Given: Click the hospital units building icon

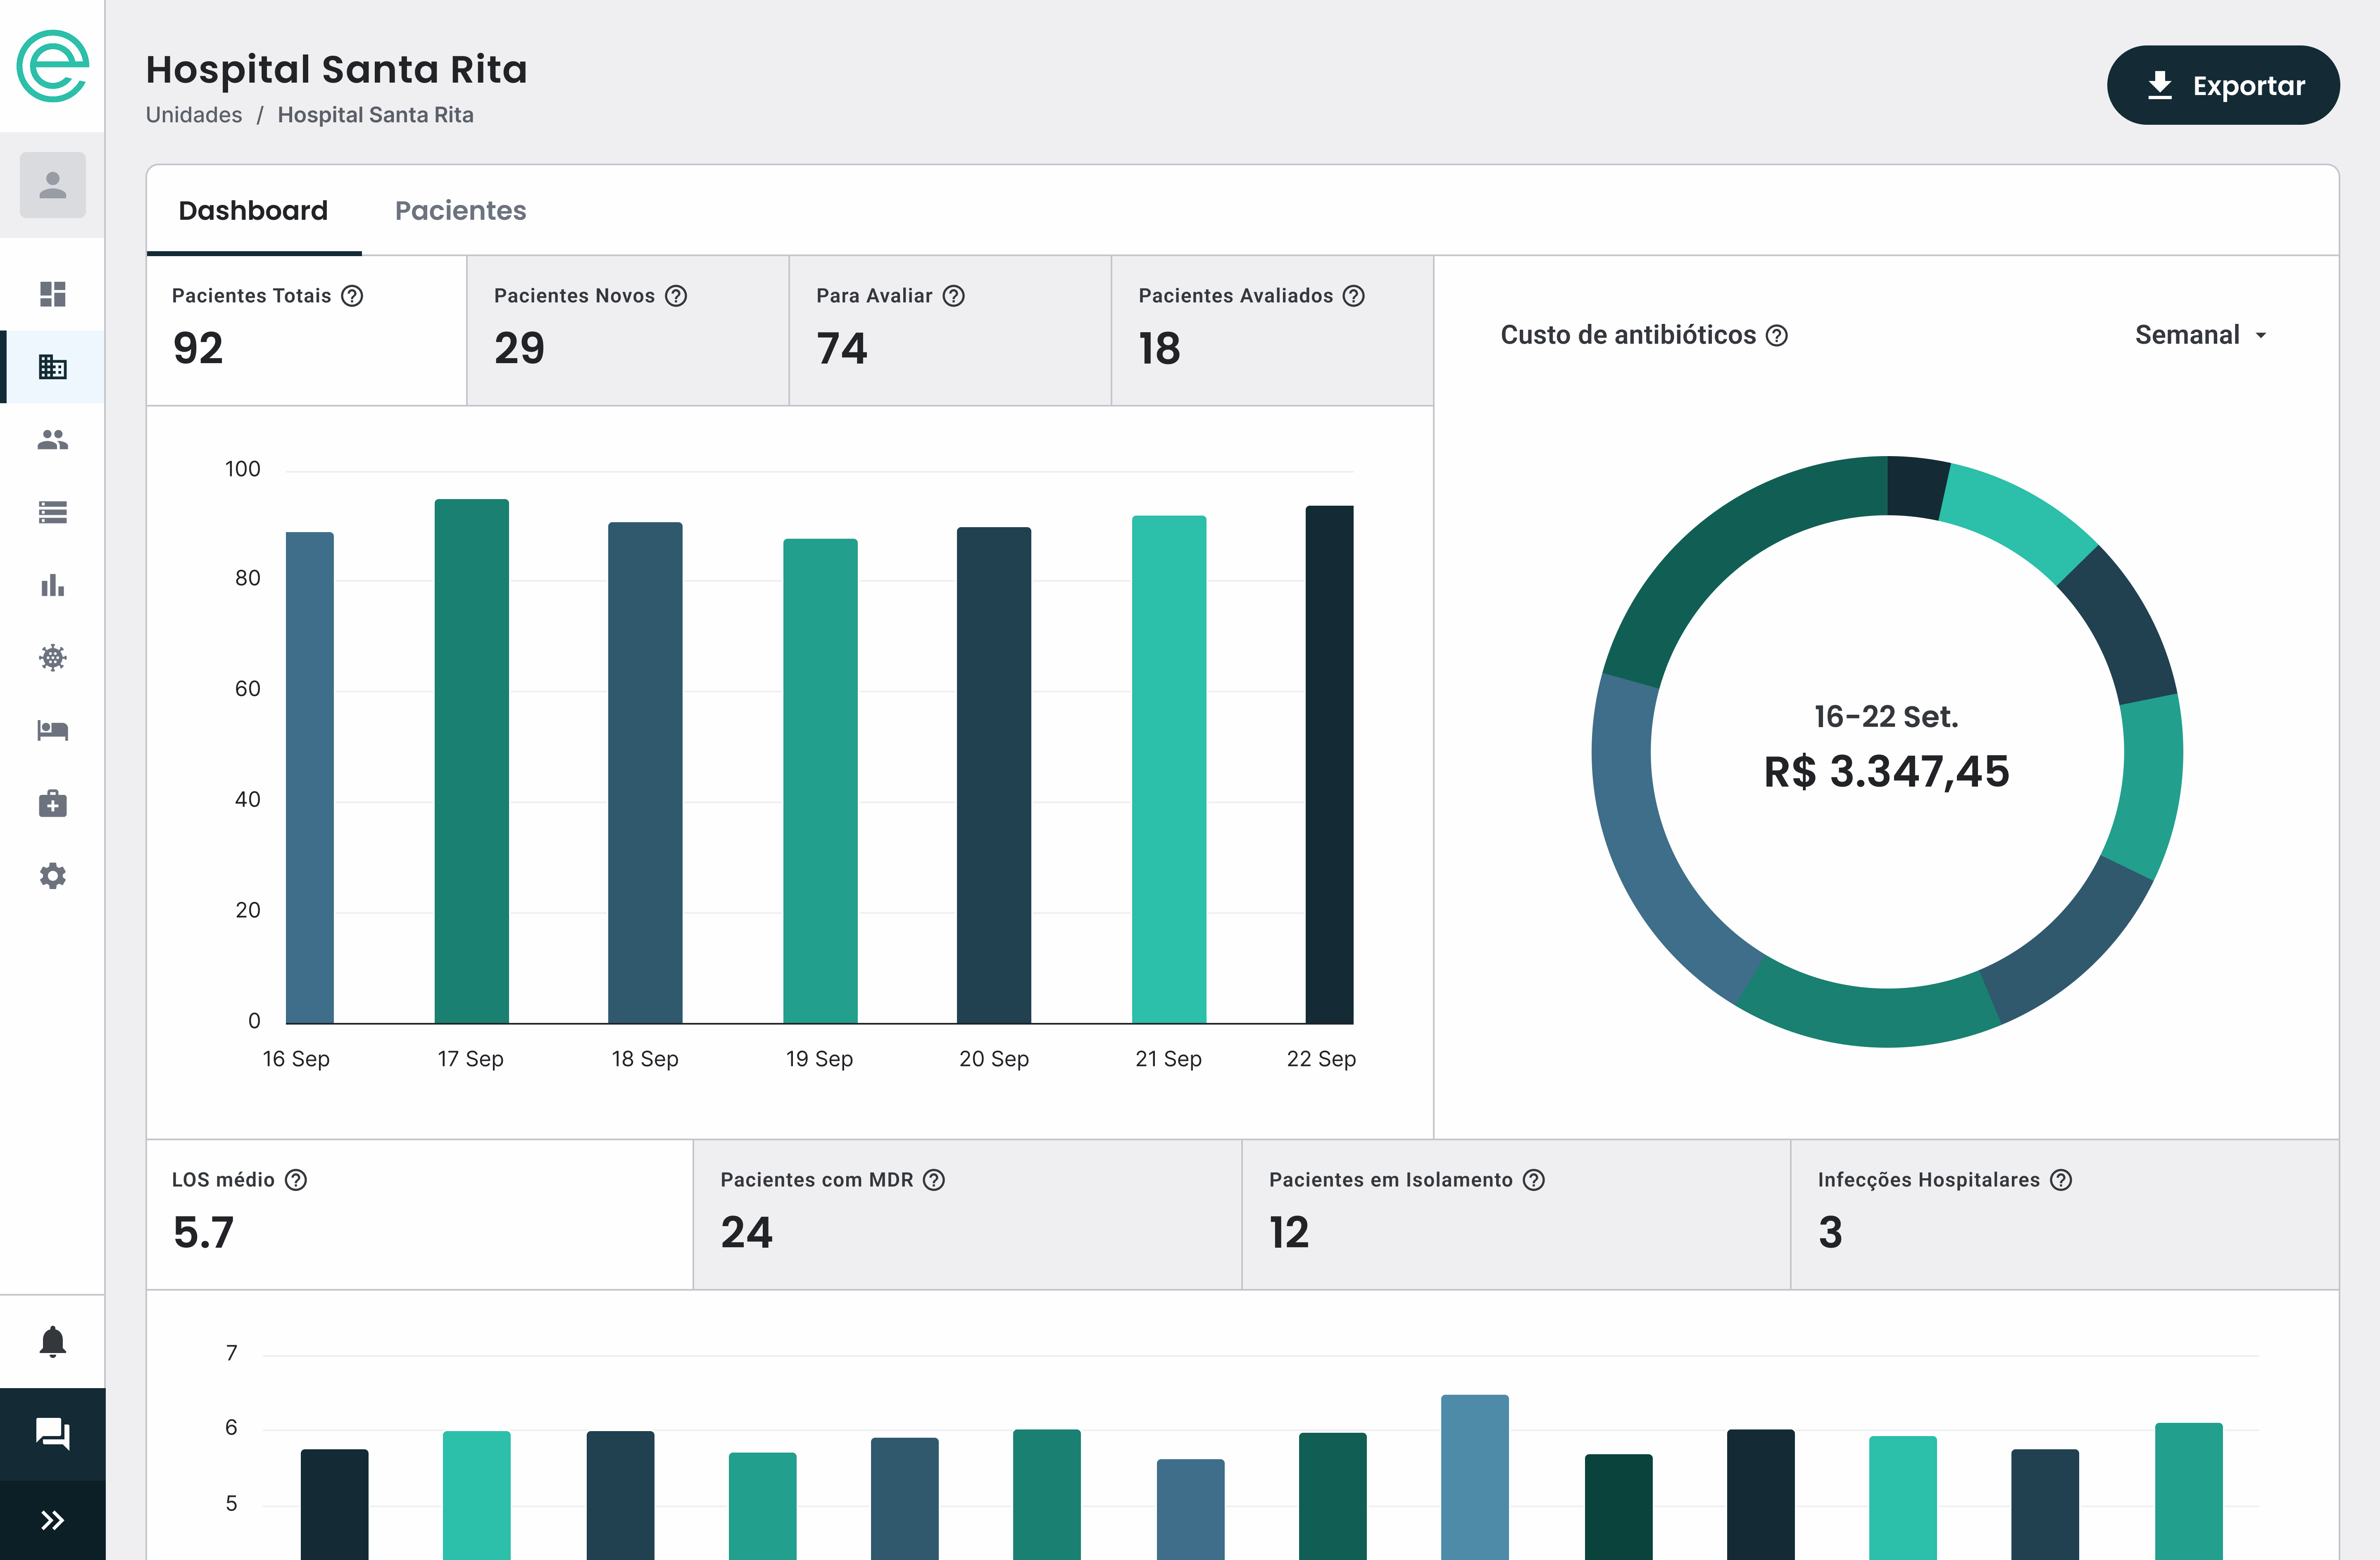Looking at the screenshot, I should pos(52,367).
